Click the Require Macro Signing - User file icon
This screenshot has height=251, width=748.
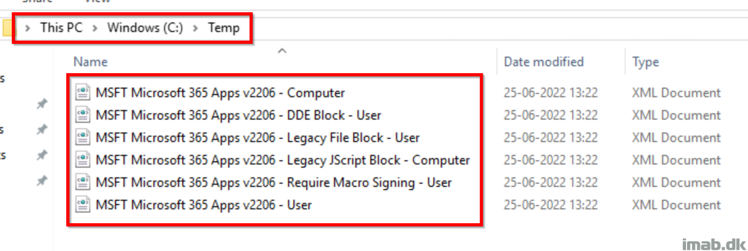pos(83,183)
